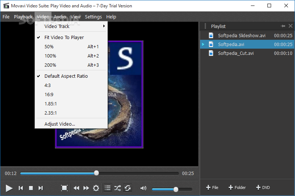This screenshot has height=196, width=295.
Task: Select Softpedia Slideshow.avi in playlist
Action: coord(247,35)
